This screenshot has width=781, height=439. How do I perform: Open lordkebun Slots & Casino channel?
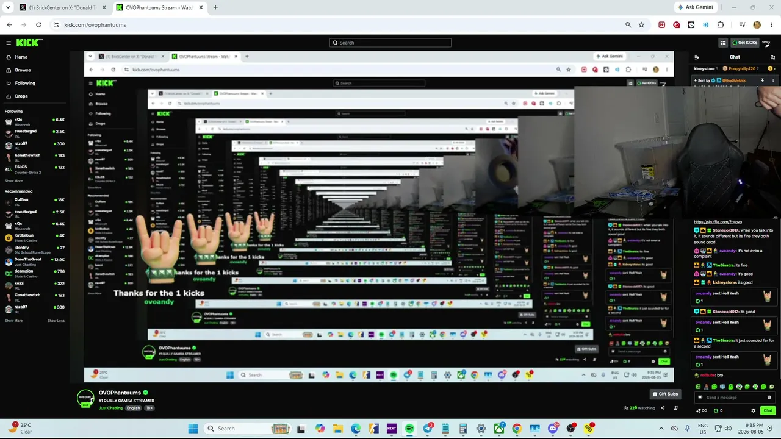click(x=35, y=237)
